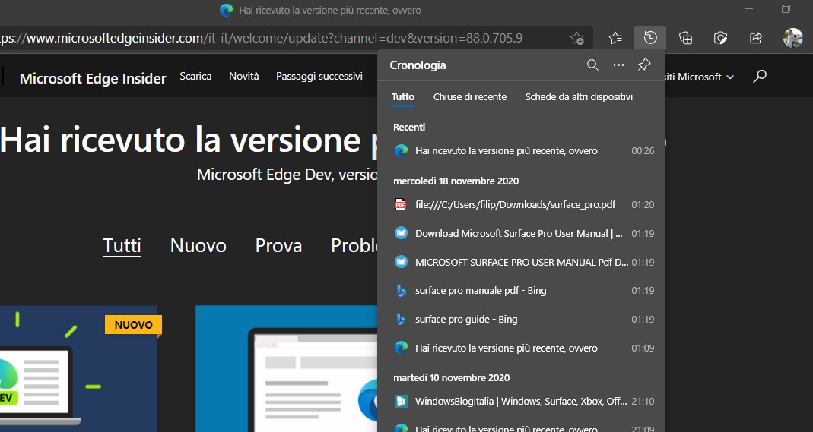Open Cronologia more options menu
Viewport: 813px width, 432px height.
[x=618, y=65]
